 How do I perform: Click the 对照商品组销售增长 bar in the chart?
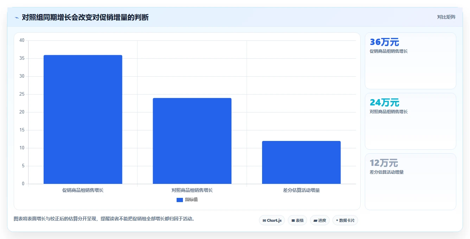click(x=192, y=141)
